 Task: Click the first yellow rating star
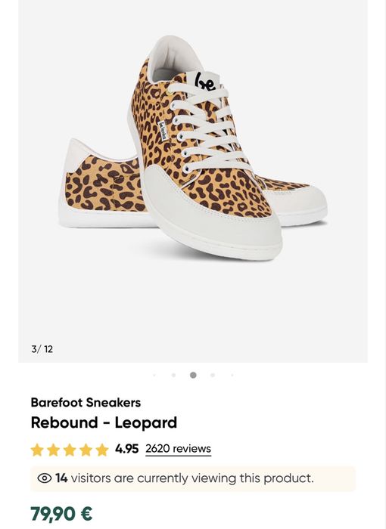point(37,450)
